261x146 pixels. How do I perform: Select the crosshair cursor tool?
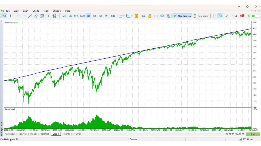[11, 16]
